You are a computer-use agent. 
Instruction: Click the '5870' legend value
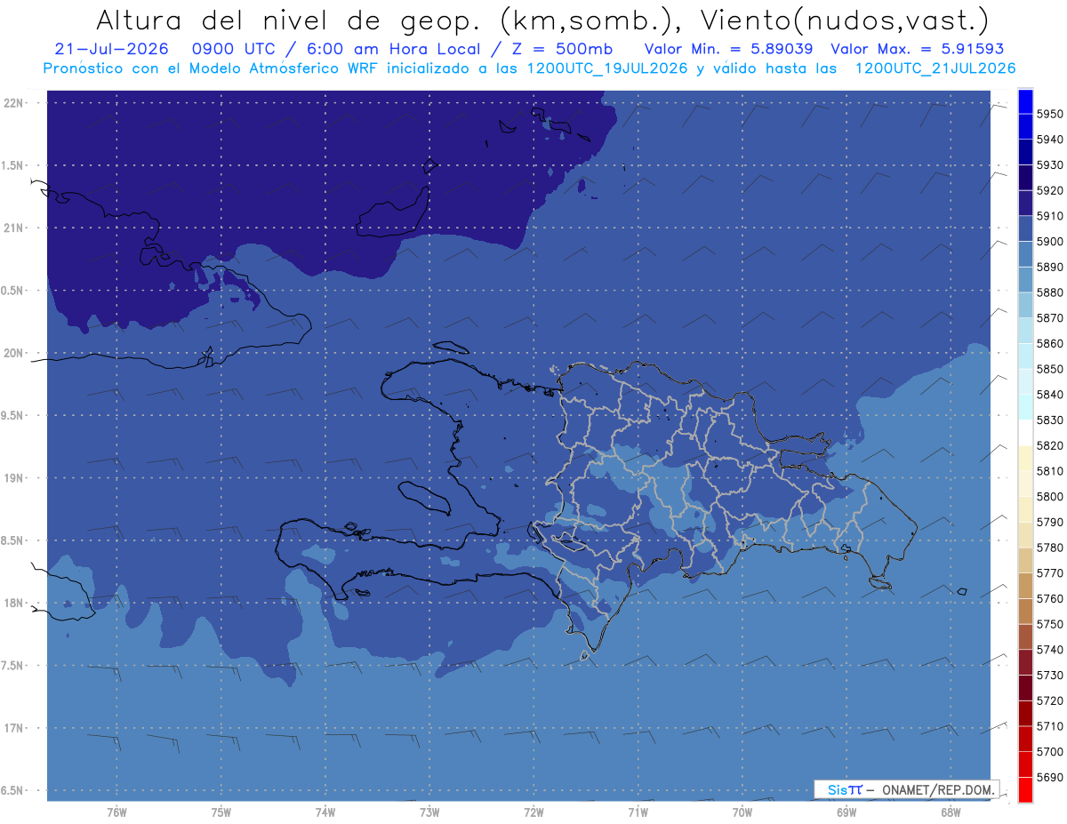tap(1050, 317)
